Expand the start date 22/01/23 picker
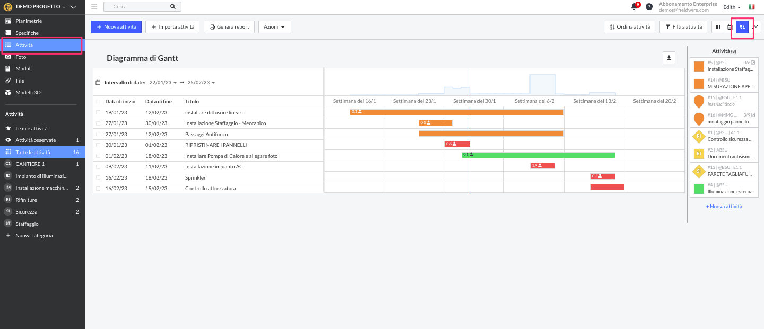The image size is (764, 329). click(163, 83)
